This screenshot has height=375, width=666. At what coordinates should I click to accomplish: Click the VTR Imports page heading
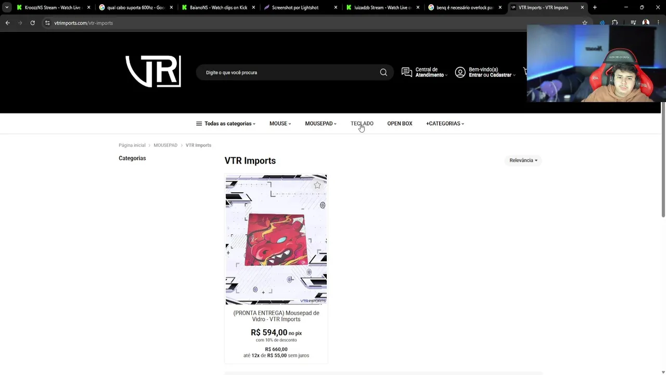pyautogui.click(x=250, y=160)
